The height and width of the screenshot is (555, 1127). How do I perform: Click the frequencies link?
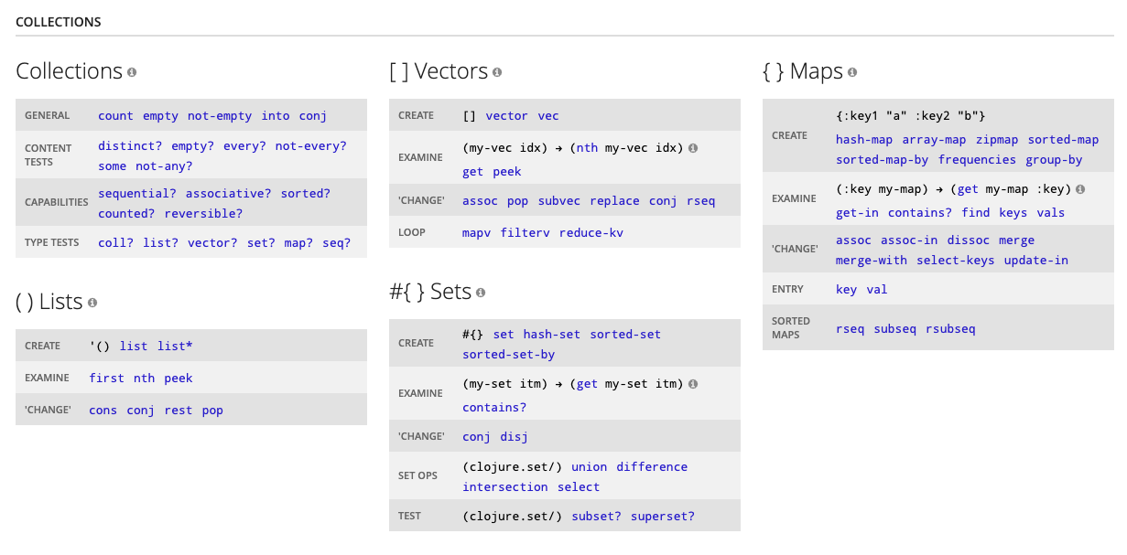978,160
